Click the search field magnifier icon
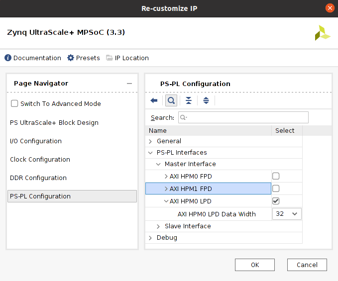This screenshot has height=281, width=338. (184, 117)
